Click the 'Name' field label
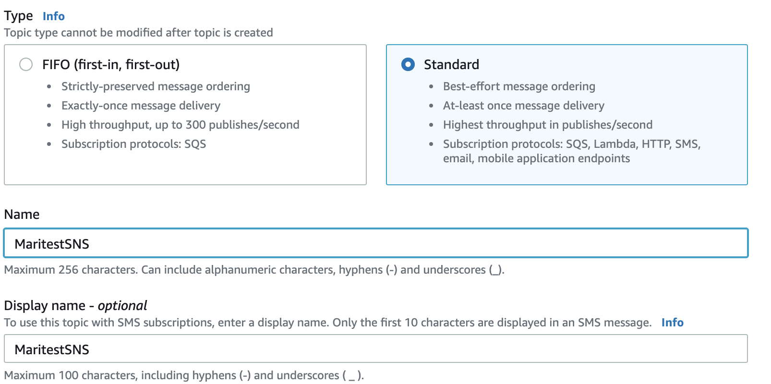This screenshot has width=771, height=384. [22, 215]
